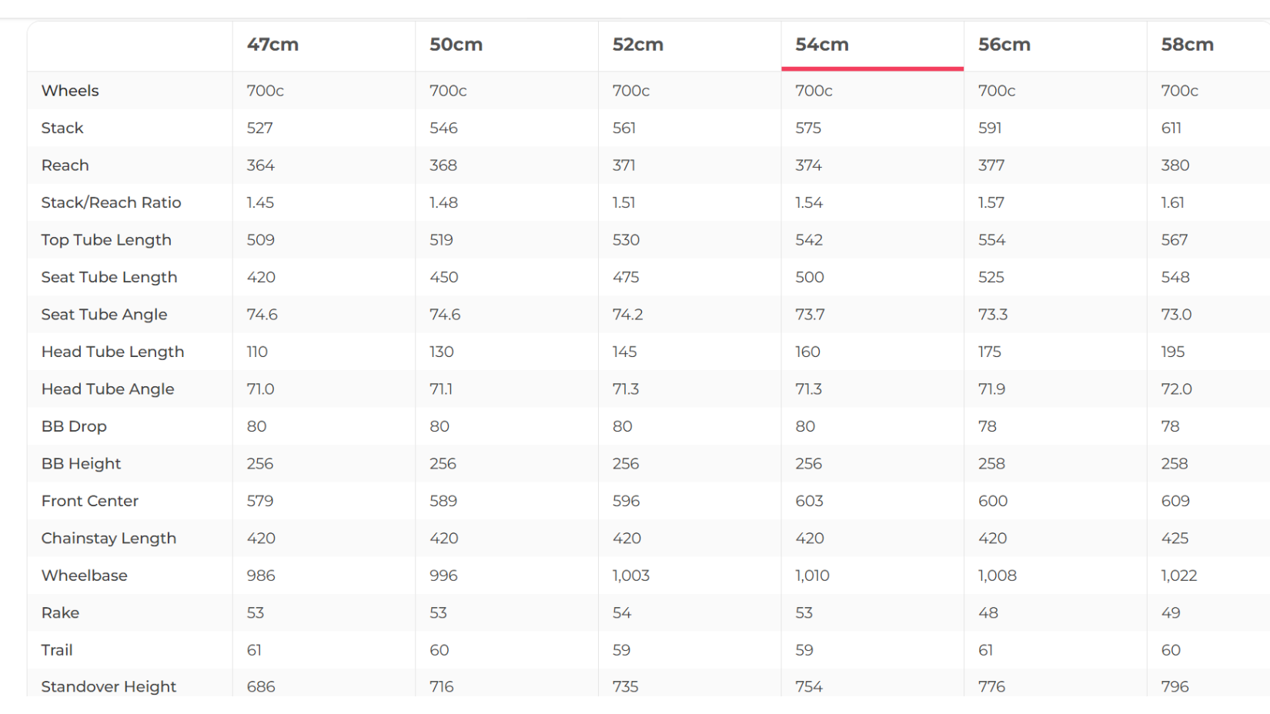Select the 56cm Front Center value 600
This screenshot has width=1270, height=714.
tap(993, 501)
